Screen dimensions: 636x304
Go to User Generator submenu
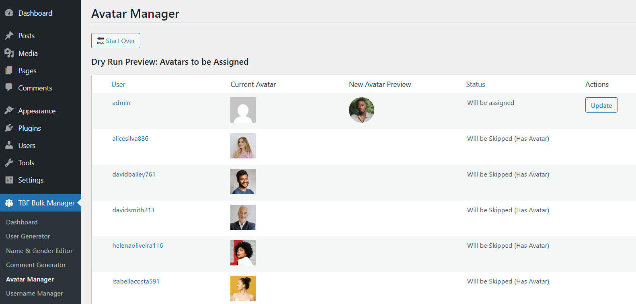[28, 236]
